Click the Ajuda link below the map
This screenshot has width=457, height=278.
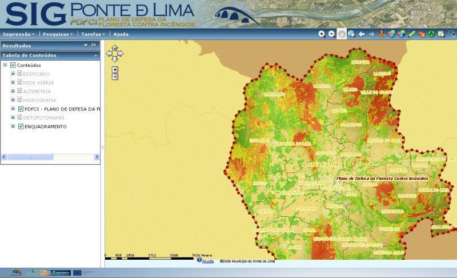click(x=208, y=261)
